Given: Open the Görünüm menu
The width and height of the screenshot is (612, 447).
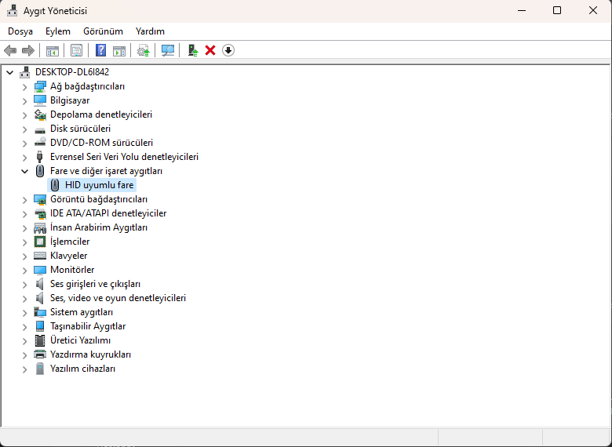Looking at the screenshot, I should [x=103, y=31].
